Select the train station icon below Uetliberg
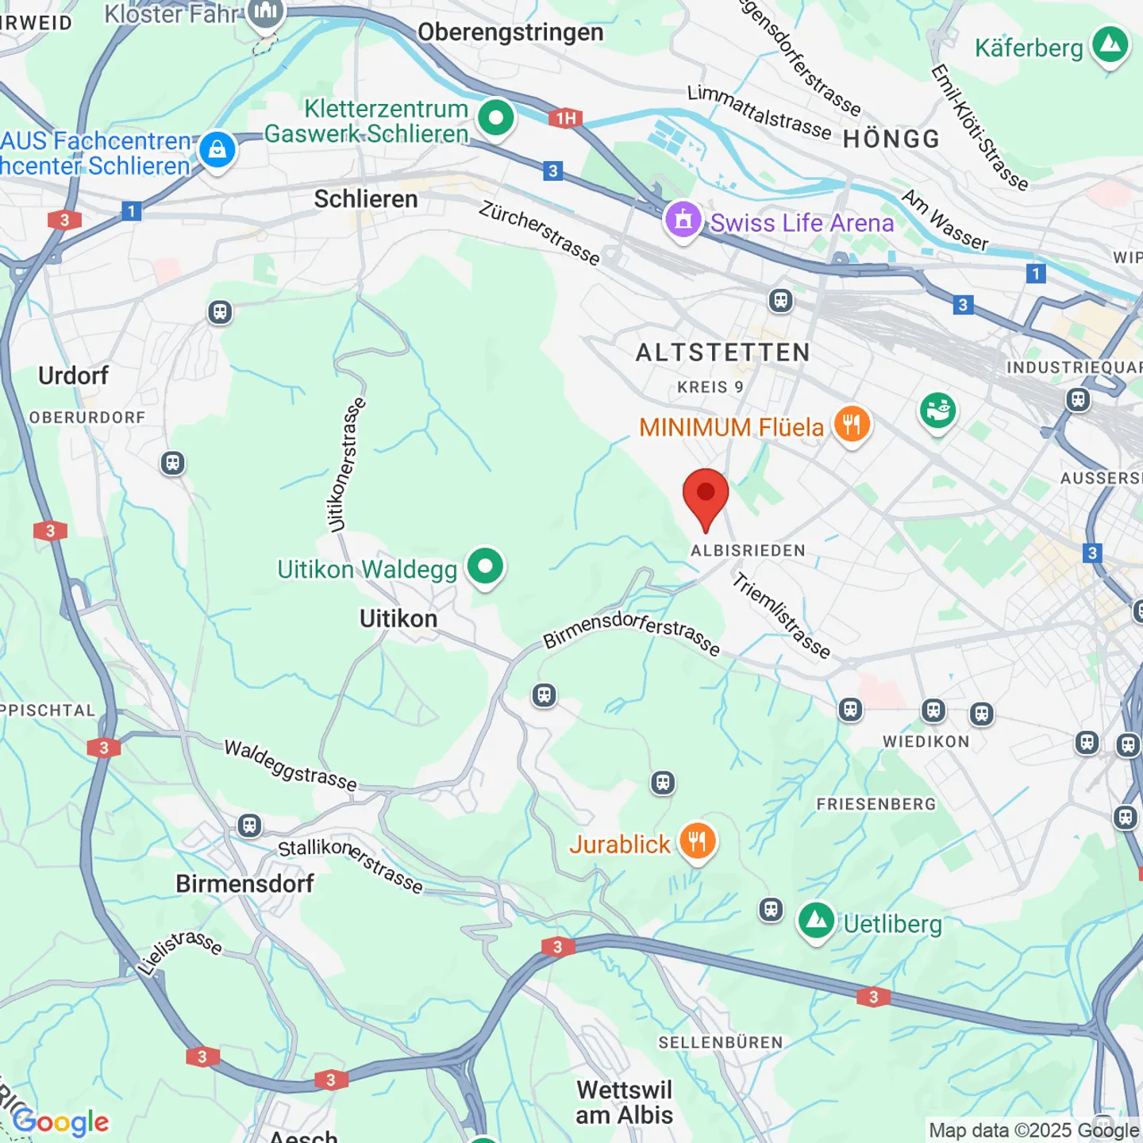The height and width of the screenshot is (1143, 1143). 771,910
